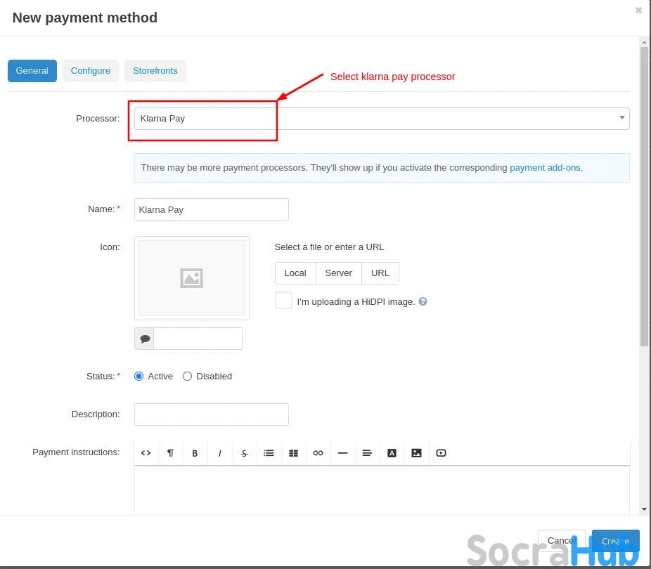Toggle HTML source code view in editor
This screenshot has width=651, height=569.
[x=146, y=453]
